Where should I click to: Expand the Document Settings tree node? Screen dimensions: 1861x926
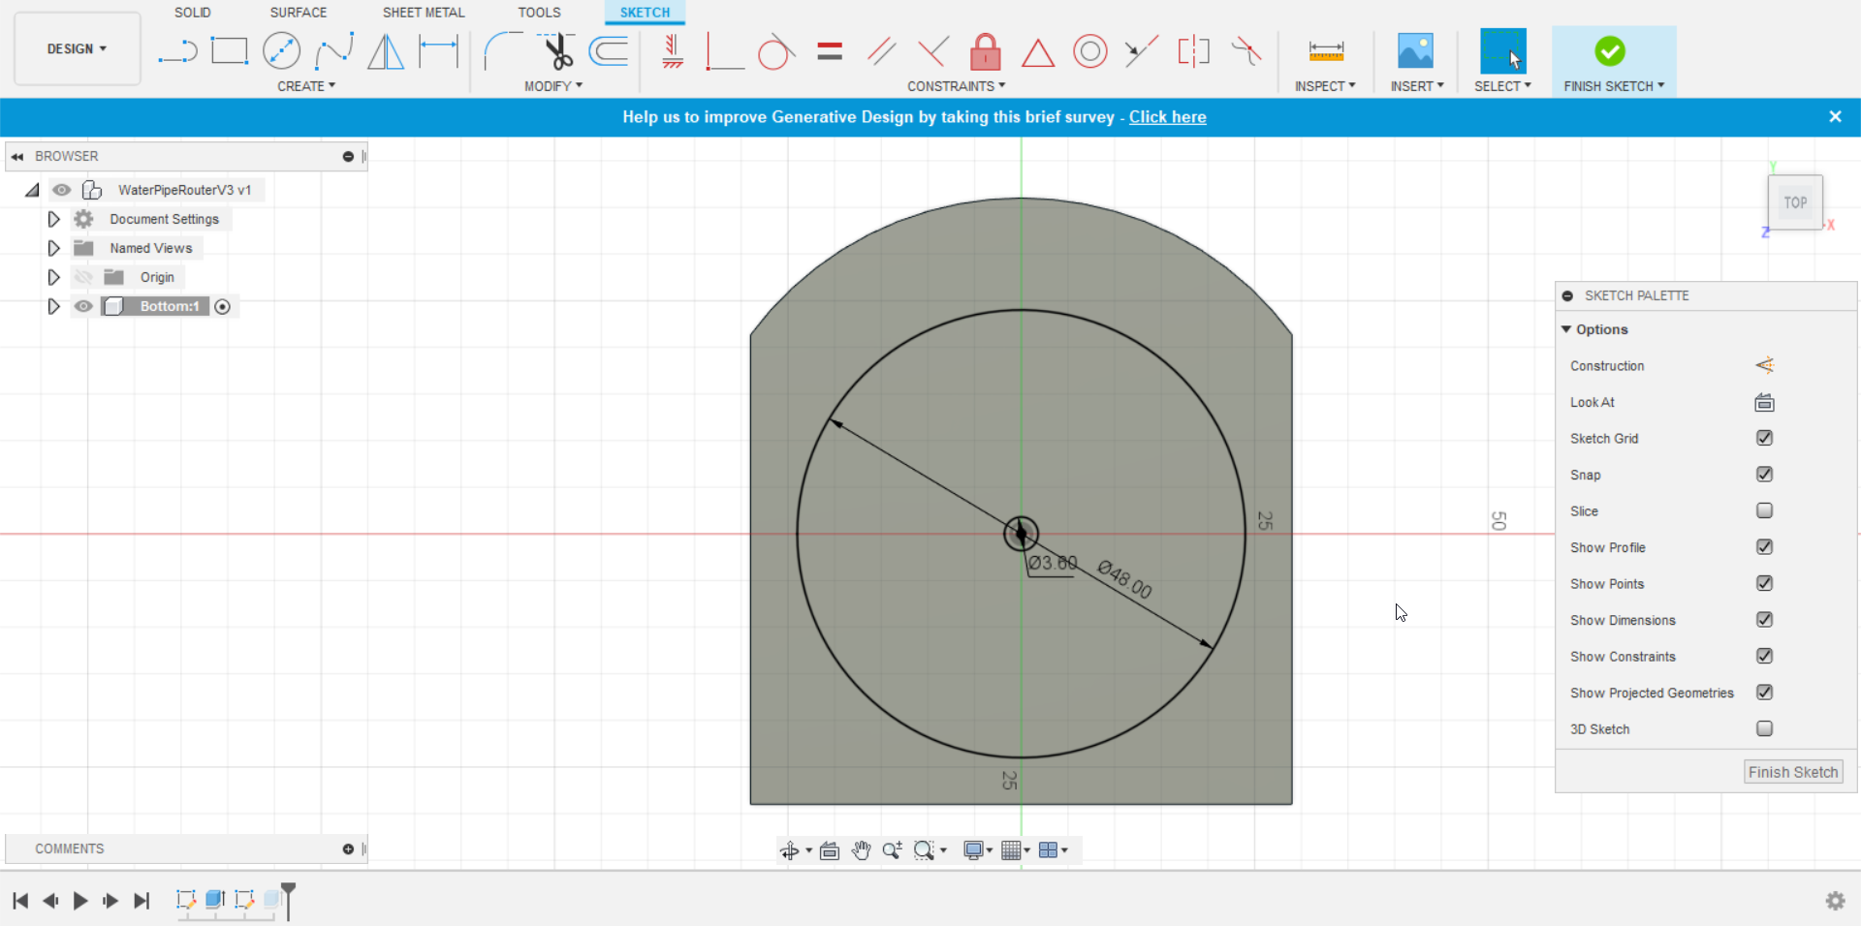click(x=53, y=219)
